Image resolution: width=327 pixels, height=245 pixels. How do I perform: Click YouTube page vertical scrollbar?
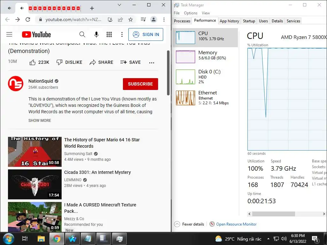[168, 73]
